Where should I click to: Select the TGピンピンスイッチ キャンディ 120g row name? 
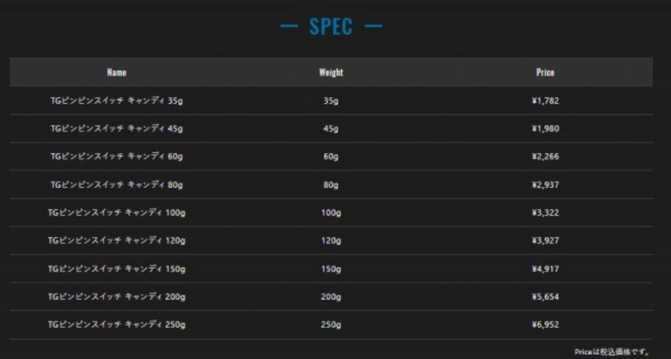[116, 241]
